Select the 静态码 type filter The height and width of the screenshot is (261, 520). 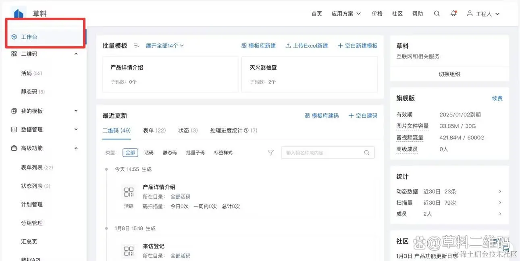pos(170,153)
